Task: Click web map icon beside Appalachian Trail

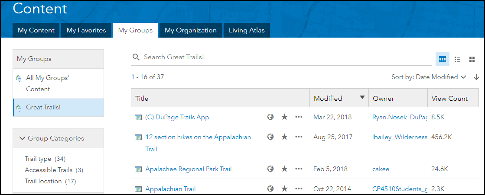Action: point(138,189)
